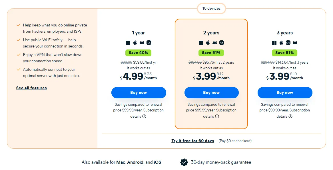Screen dimensions: 333x170
Task: Click the Windows icon under the 3 years plan
Action: tap(274, 43)
